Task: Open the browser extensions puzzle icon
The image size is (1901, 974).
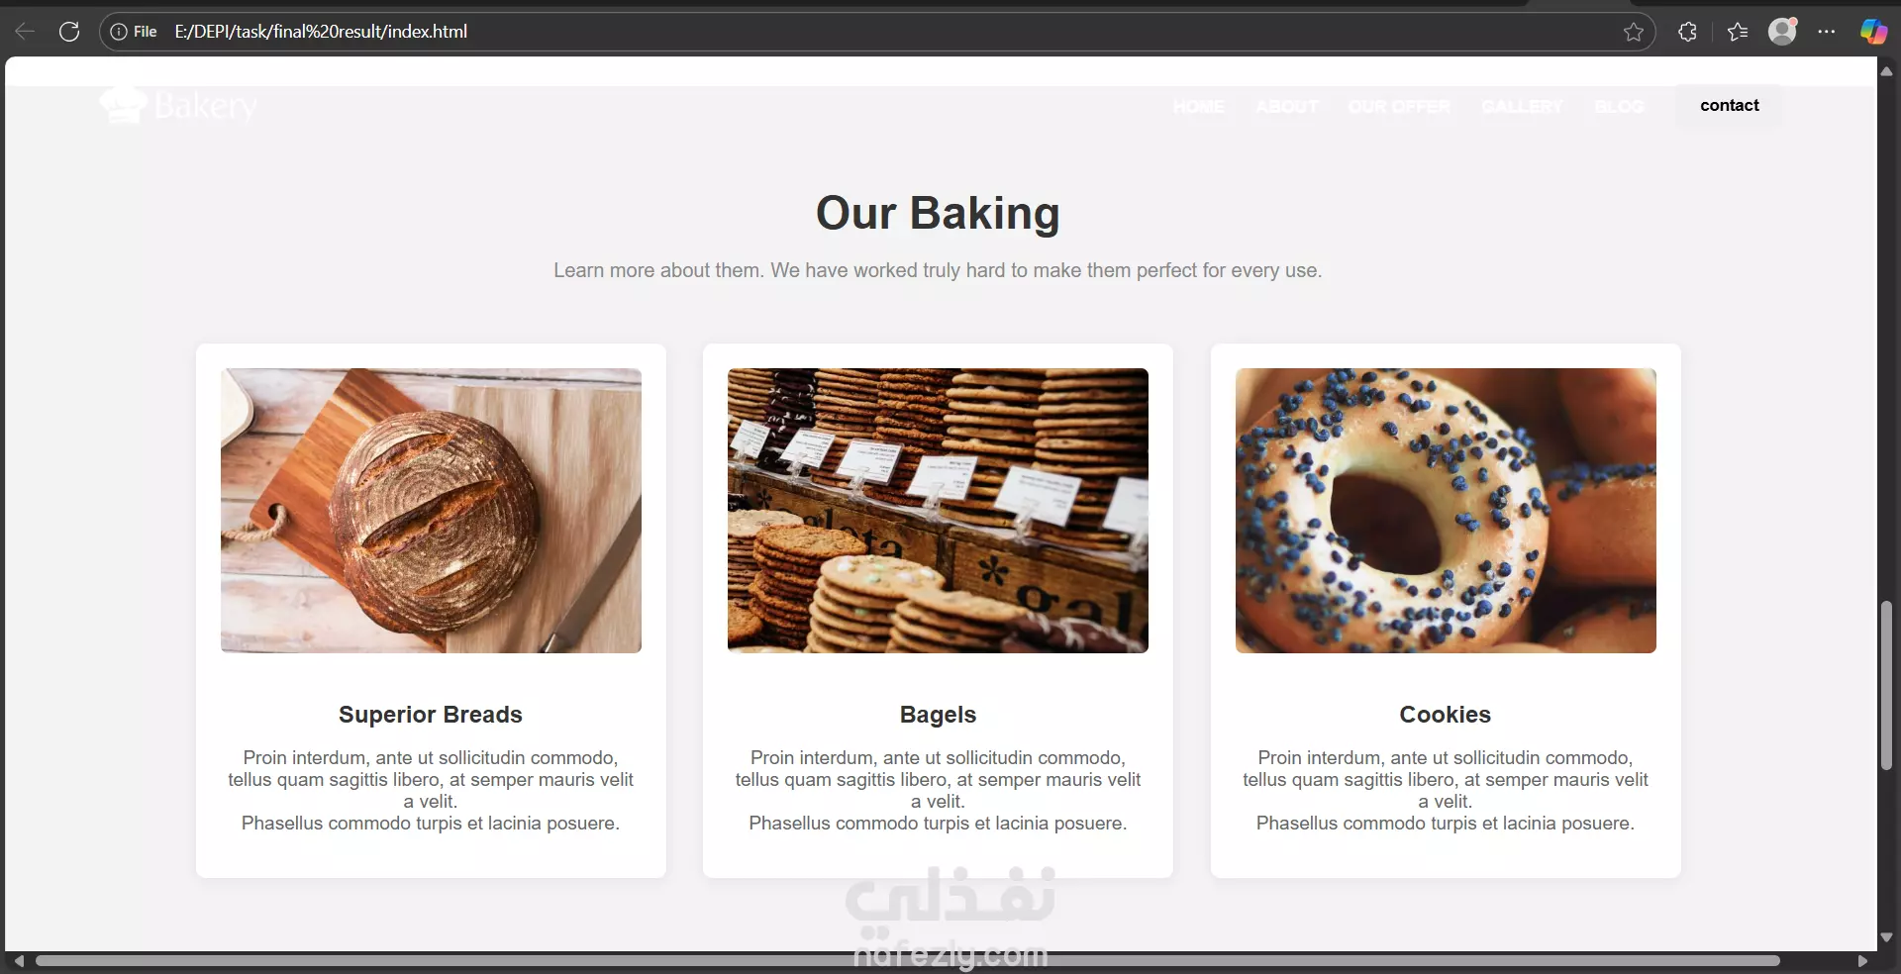Action: pyautogui.click(x=1688, y=32)
